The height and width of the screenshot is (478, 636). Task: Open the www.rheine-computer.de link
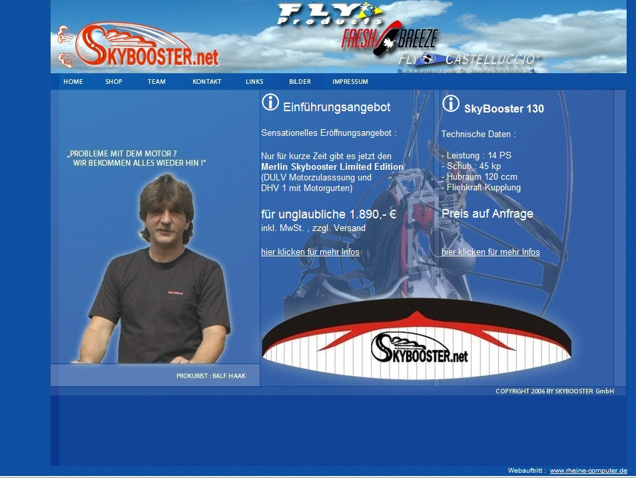(x=589, y=471)
